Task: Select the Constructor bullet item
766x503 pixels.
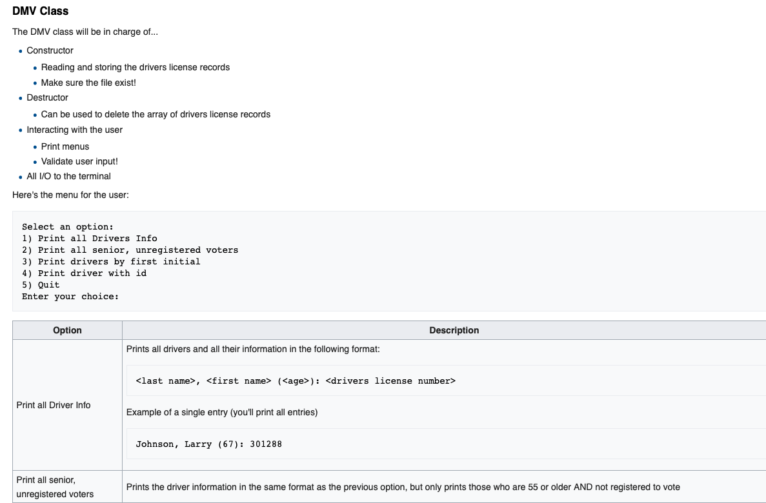Action: click(x=50, y=50)
